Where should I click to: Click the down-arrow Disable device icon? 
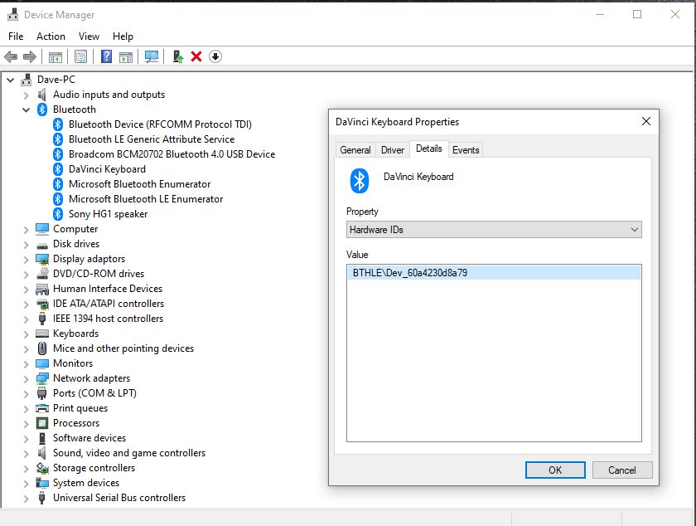pos(215,56)
